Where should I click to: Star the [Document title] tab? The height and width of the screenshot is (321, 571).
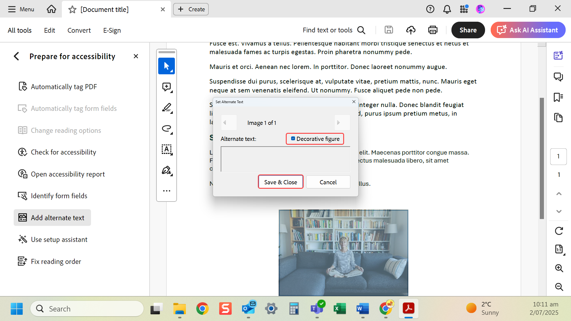pyautogui.click(x=72, y=10)
